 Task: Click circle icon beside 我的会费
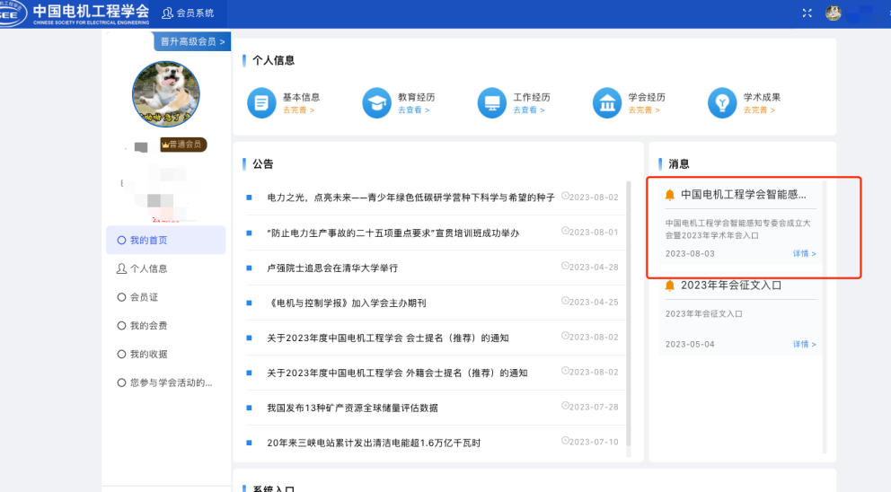coord(121,326)
